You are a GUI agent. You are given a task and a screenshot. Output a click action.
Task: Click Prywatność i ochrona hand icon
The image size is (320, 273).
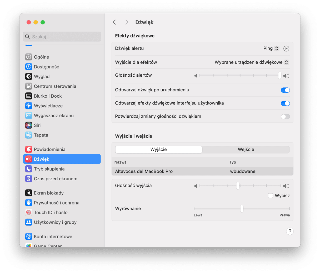pyautogui.click(x=29, y=203)
